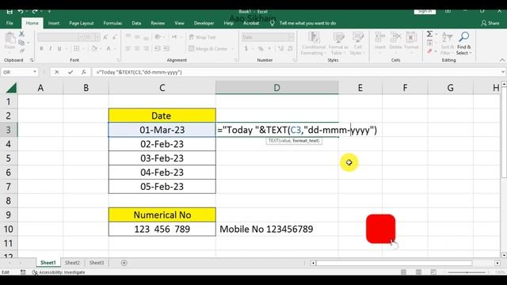The width and height of the screenshot is (507, 285).
Task: Click the Sign in button
Action: coord(425,12)
